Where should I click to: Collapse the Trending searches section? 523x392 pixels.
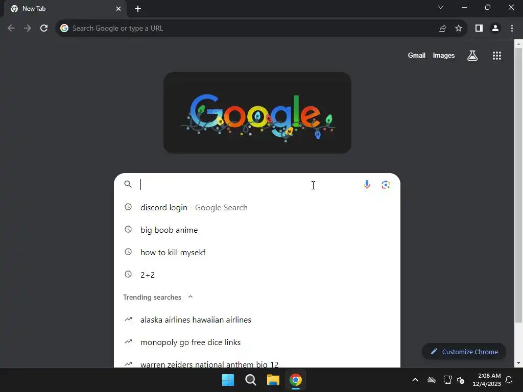pos(191,297)
